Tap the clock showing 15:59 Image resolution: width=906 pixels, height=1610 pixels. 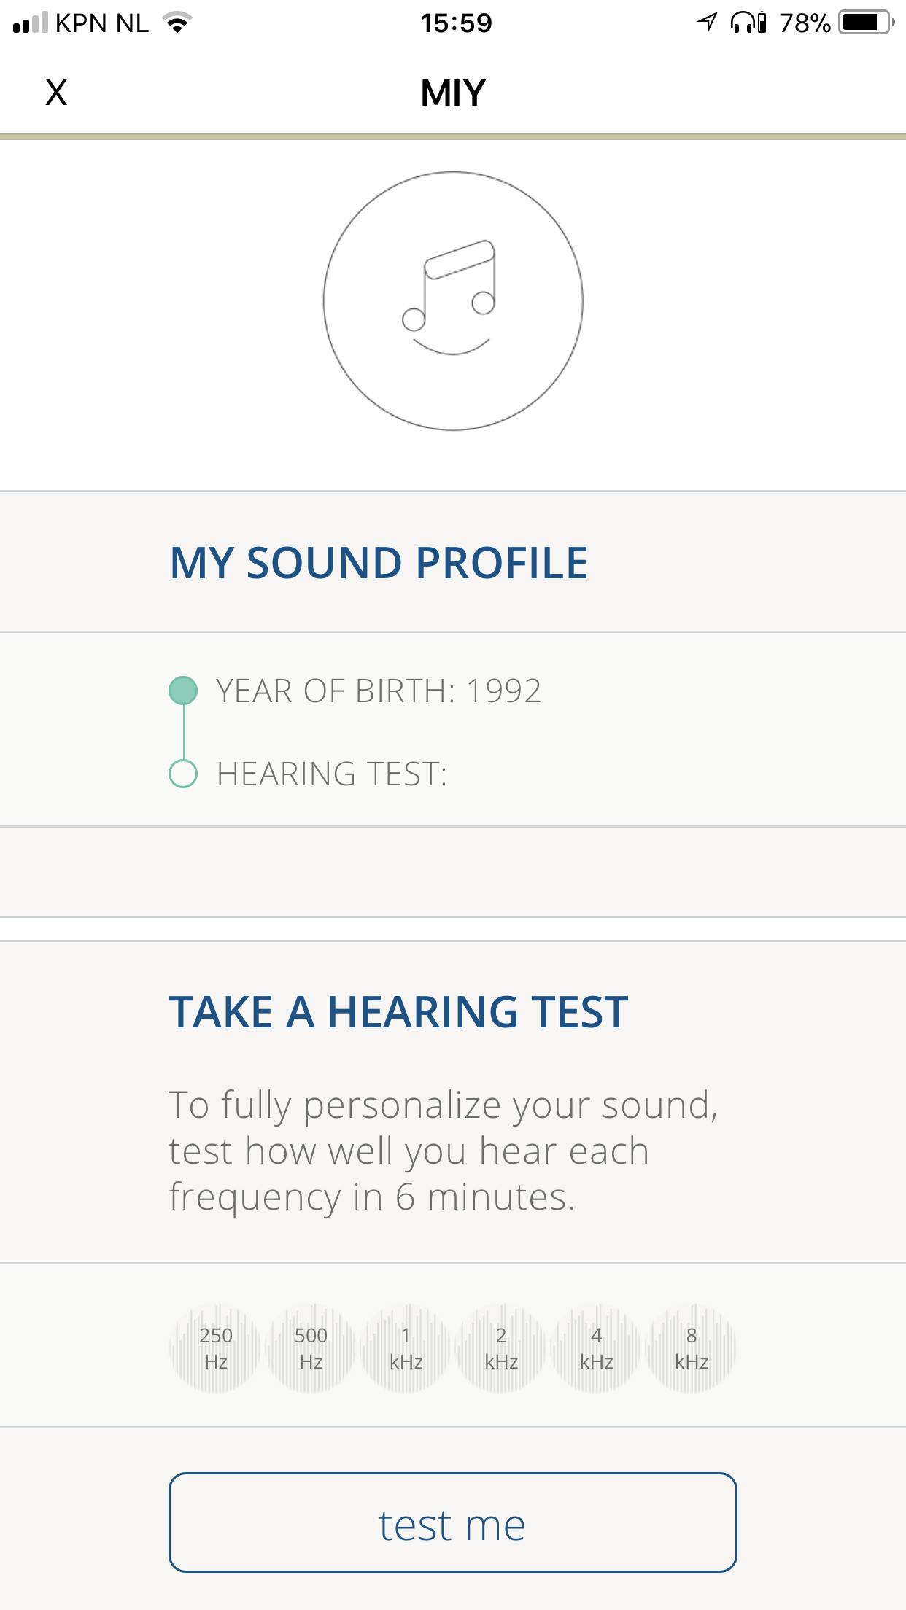point(456,23)
